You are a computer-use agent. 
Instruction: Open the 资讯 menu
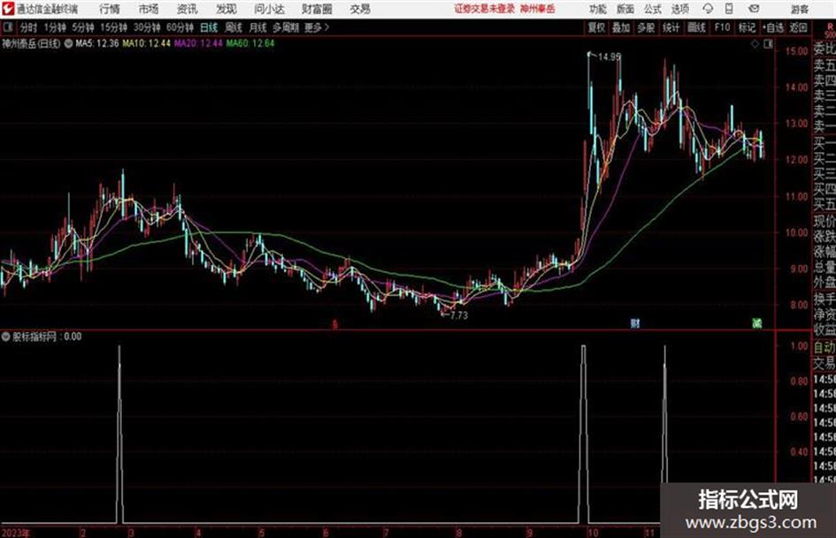pos(188,9)
